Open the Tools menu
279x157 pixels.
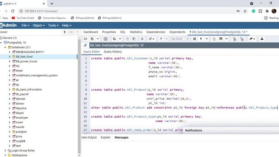tap(53, 25)
